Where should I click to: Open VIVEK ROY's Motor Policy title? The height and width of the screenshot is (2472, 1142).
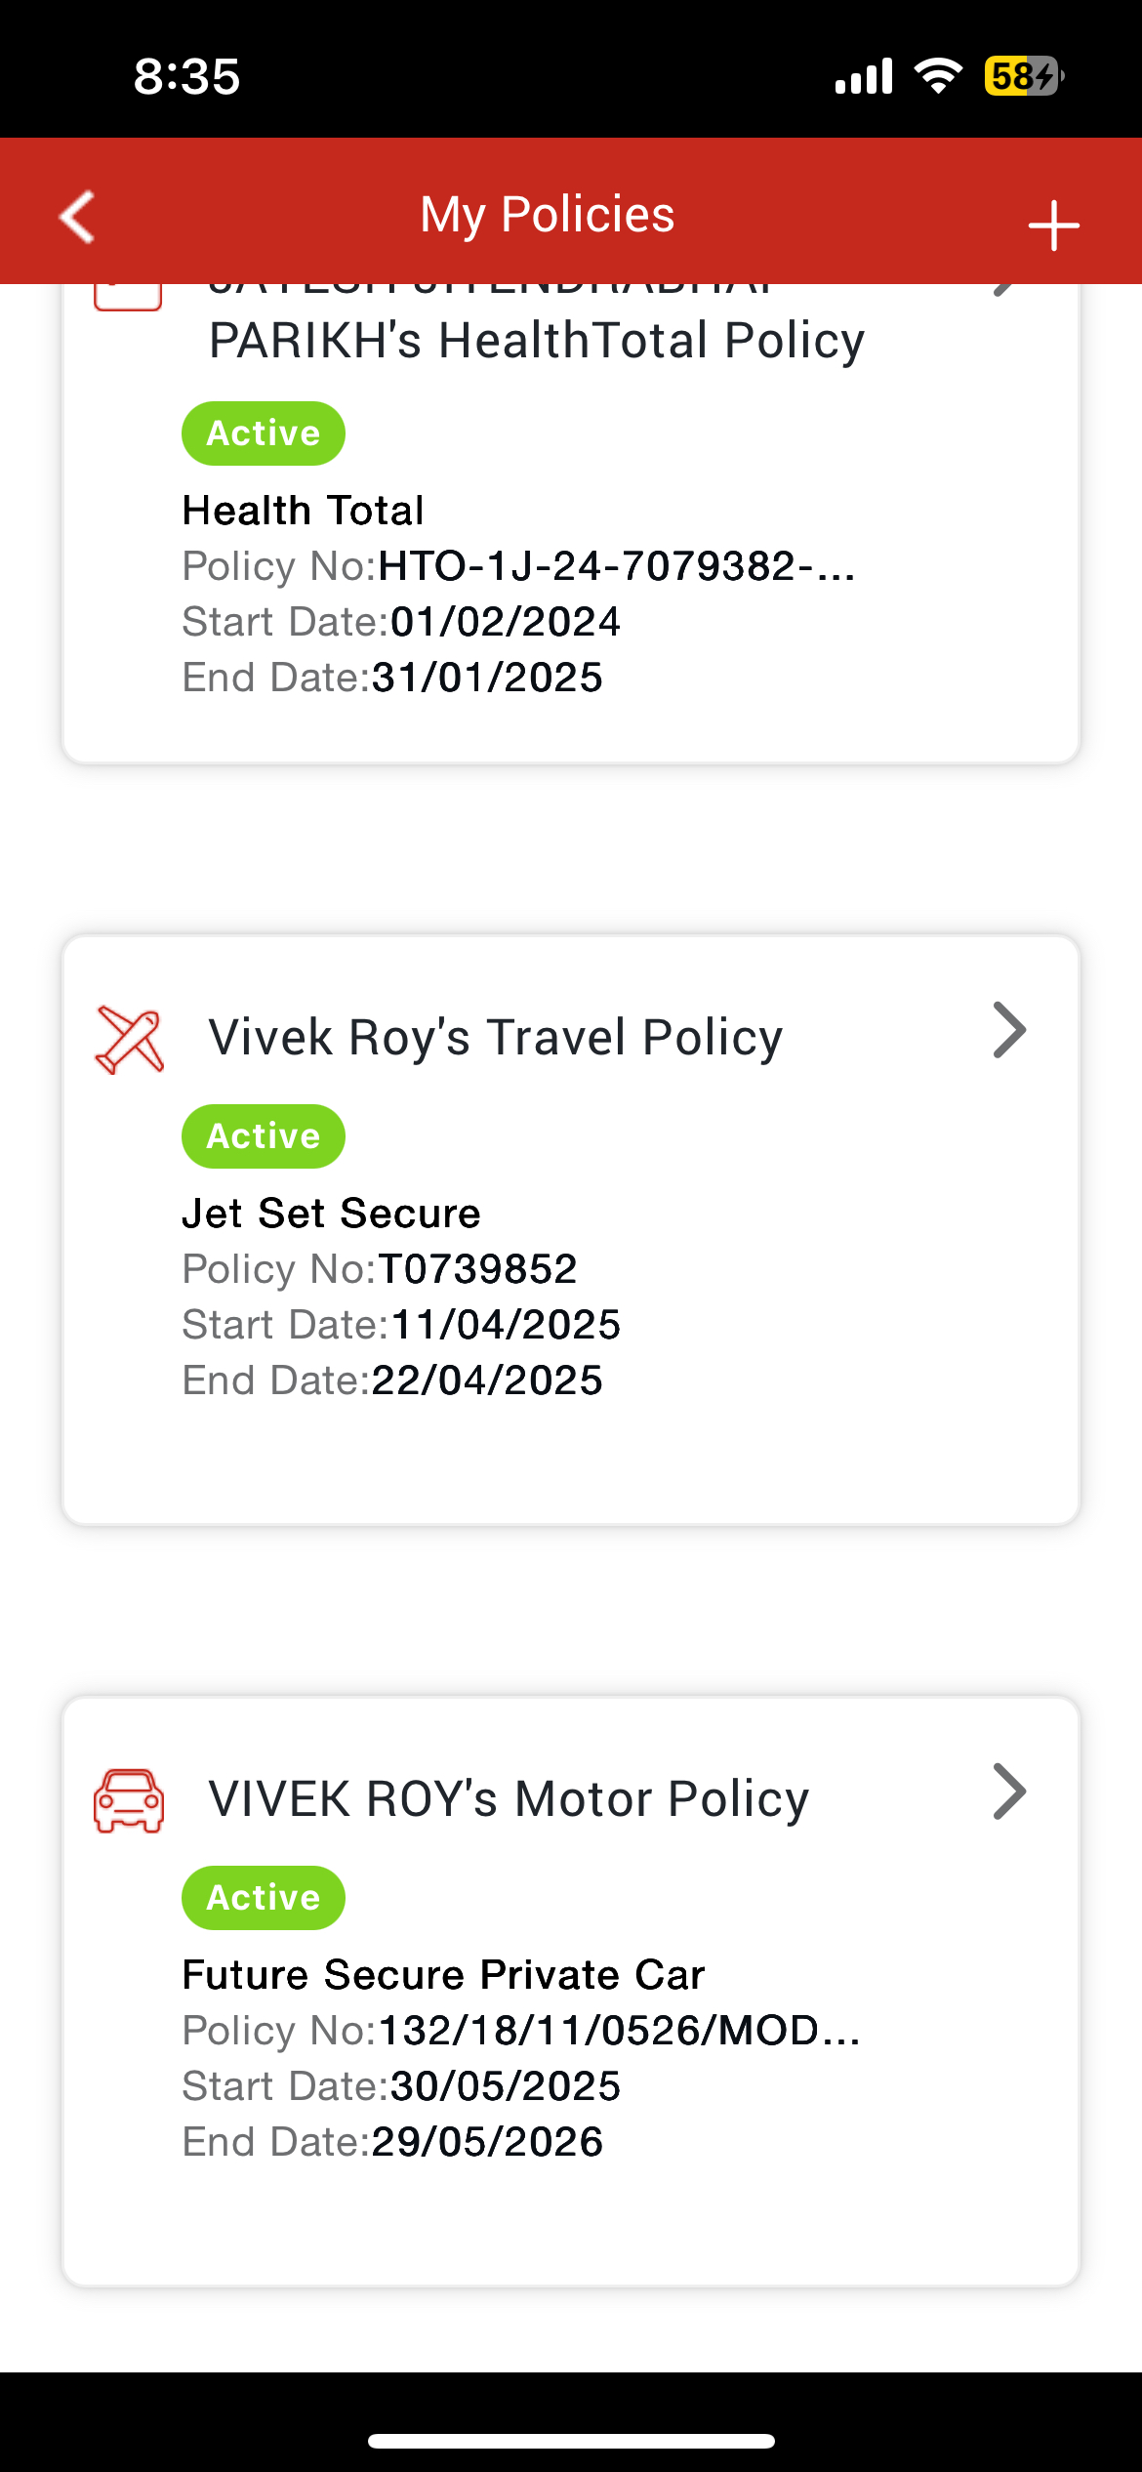click(x=510, y=1799)
